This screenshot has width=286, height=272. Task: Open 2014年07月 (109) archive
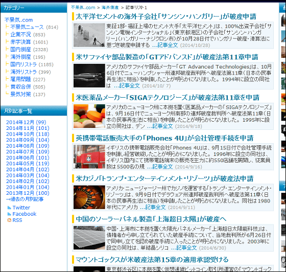(x=28, y=152)
